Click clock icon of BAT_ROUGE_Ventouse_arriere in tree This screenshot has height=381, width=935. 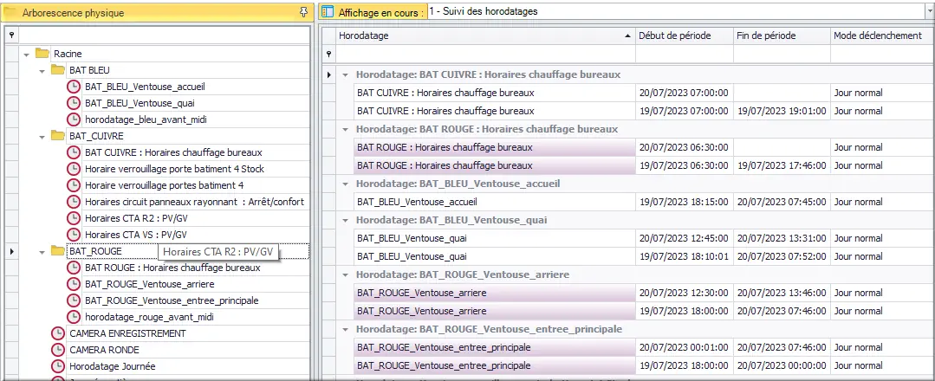[x=74, y=284]
